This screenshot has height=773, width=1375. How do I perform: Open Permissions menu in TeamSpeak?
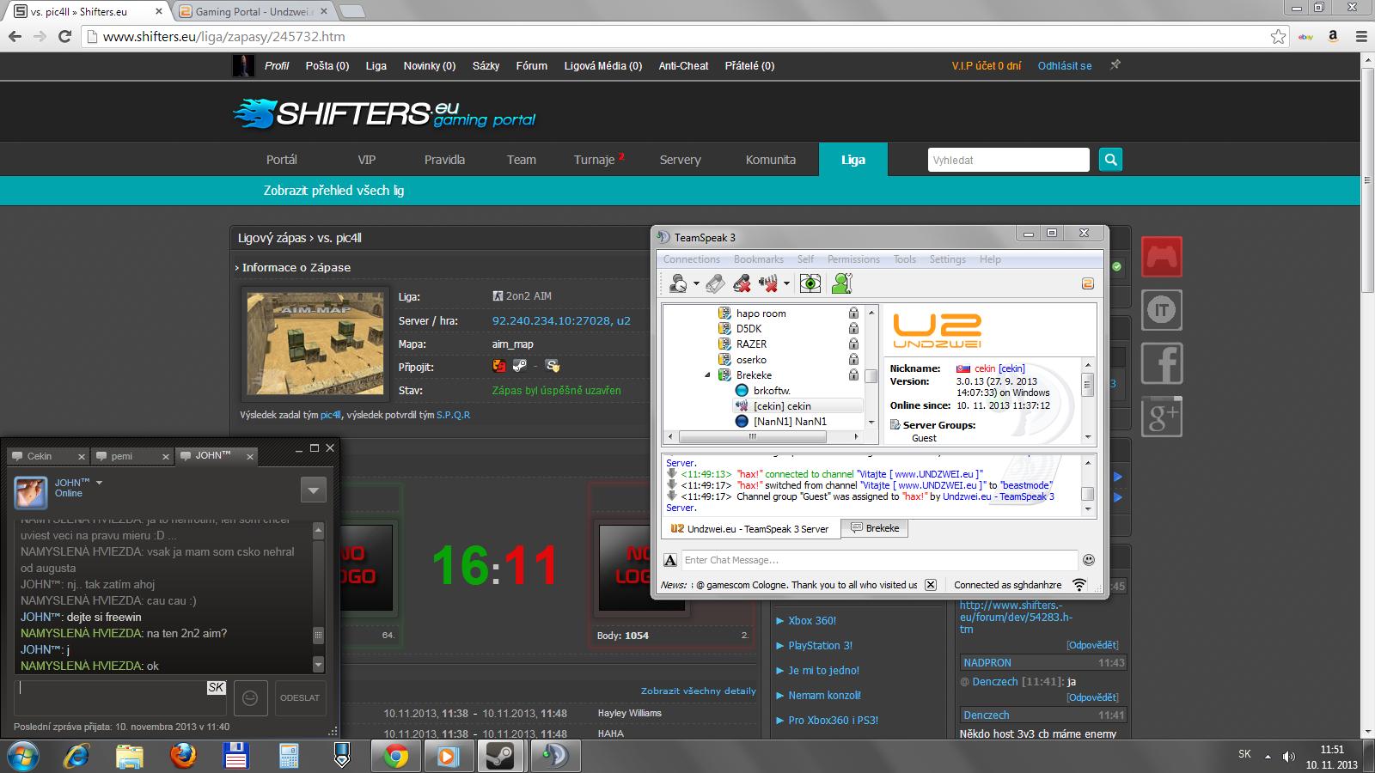pos(853,259)
